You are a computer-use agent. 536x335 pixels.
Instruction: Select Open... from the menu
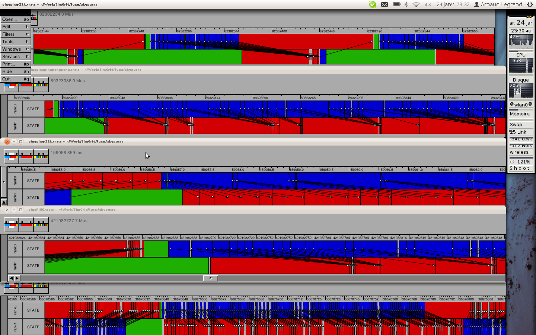[x=15, y=19]
